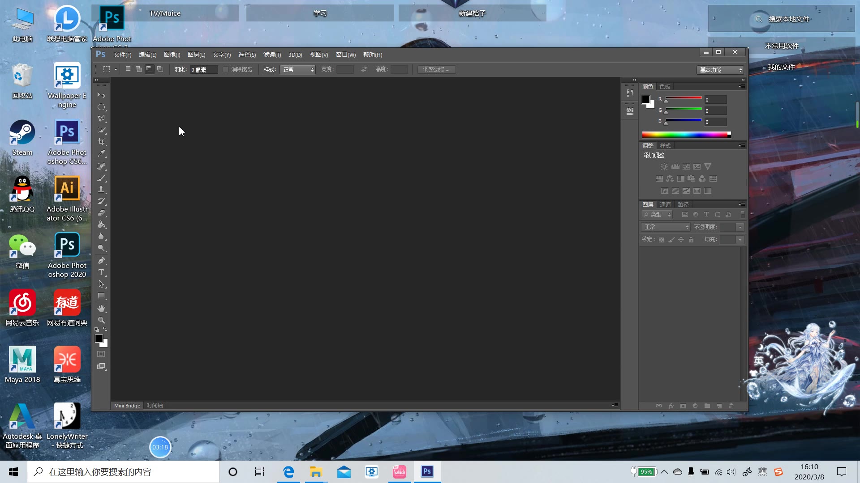860x483 pixels.
Task: Open the 滤镜(T) menu
Action: pyautogui.click(x=272, y=55)
